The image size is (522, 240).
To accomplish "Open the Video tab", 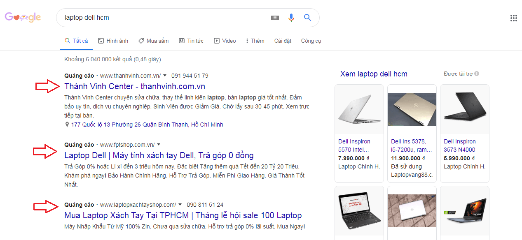I will tap(225, 41).
